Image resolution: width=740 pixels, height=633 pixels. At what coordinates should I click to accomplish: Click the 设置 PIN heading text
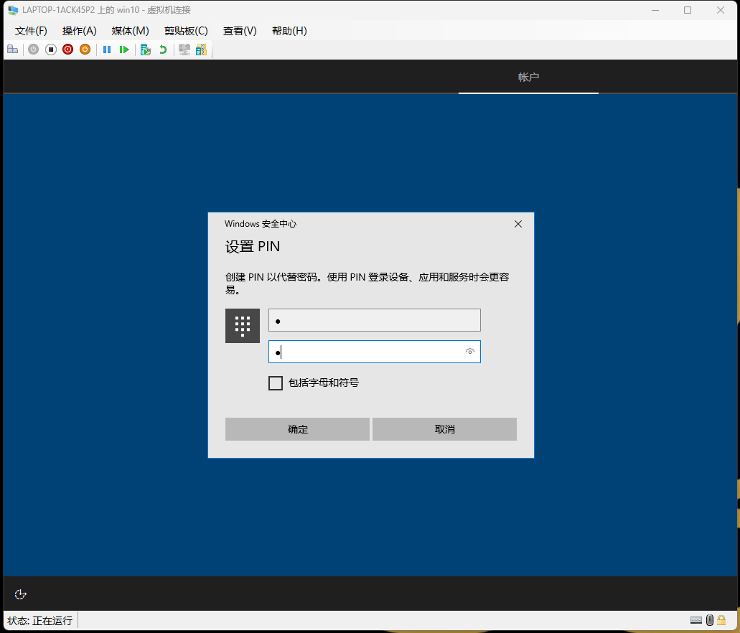[253, 247]
